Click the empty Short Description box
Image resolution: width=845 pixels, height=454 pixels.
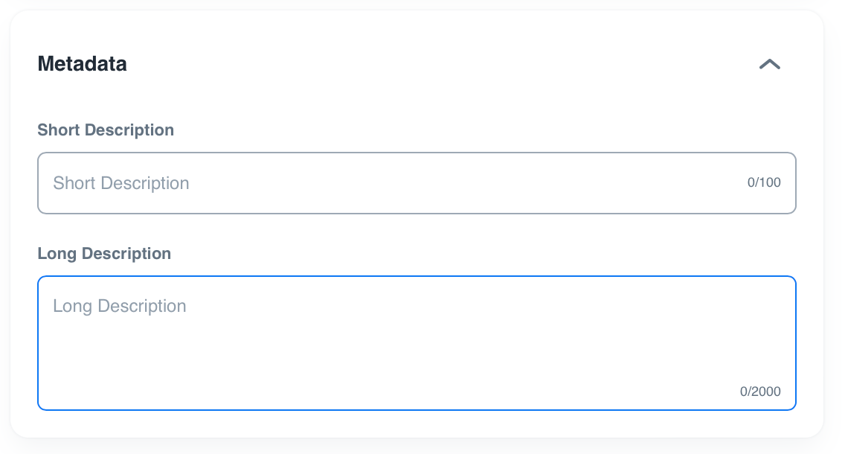[417, 182]
